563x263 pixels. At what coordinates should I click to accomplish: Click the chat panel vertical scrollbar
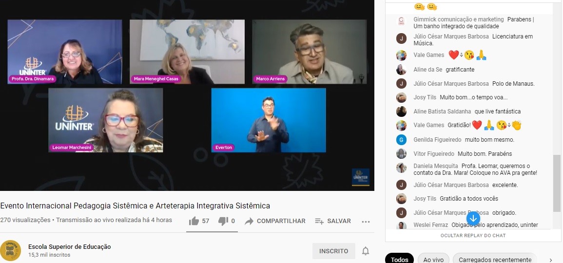coord(557,183)
